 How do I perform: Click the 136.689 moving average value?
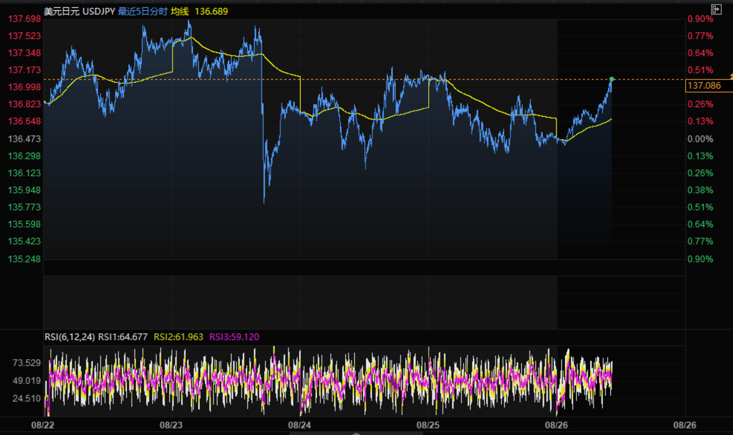tap(211, 11)
